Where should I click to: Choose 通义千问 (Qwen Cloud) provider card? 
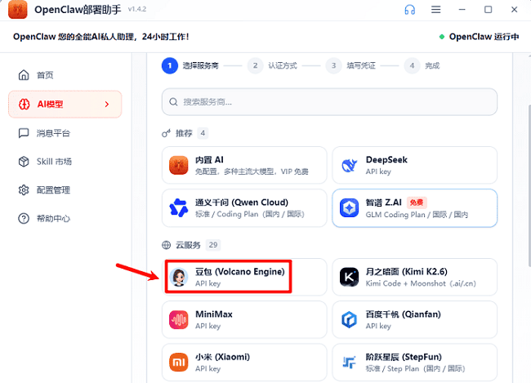pos(244,208)
